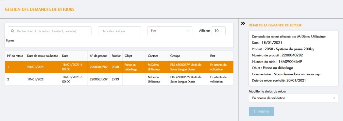Click the Groupe column header
This screenshot has height=121, width=343.
click(x=188, y=56)
